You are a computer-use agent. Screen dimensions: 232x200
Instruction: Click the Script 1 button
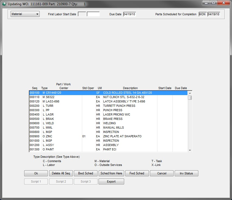pyautogui.click(x=36, y=181)
